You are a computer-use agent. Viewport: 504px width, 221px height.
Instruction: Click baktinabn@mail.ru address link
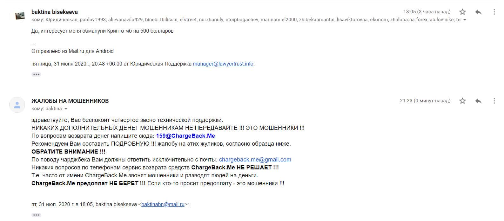coord(163,205)
